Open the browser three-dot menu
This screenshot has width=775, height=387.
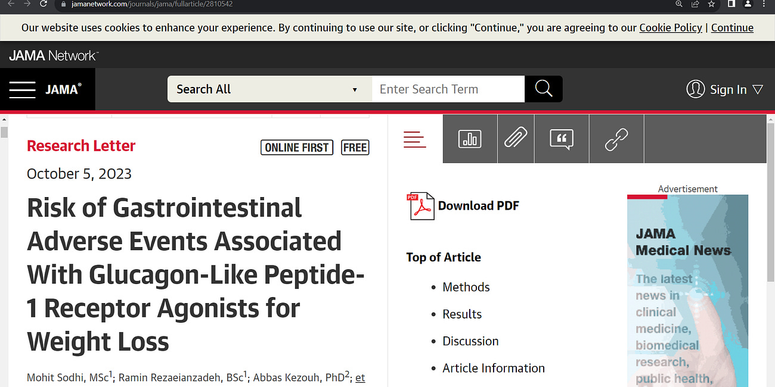(764, 4)
